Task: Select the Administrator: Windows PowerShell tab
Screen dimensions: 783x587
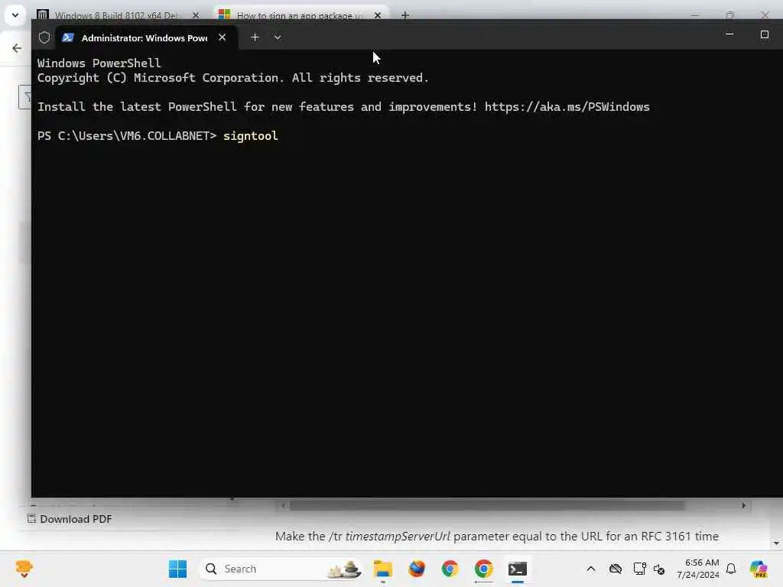Action: [x=145, y=38]
